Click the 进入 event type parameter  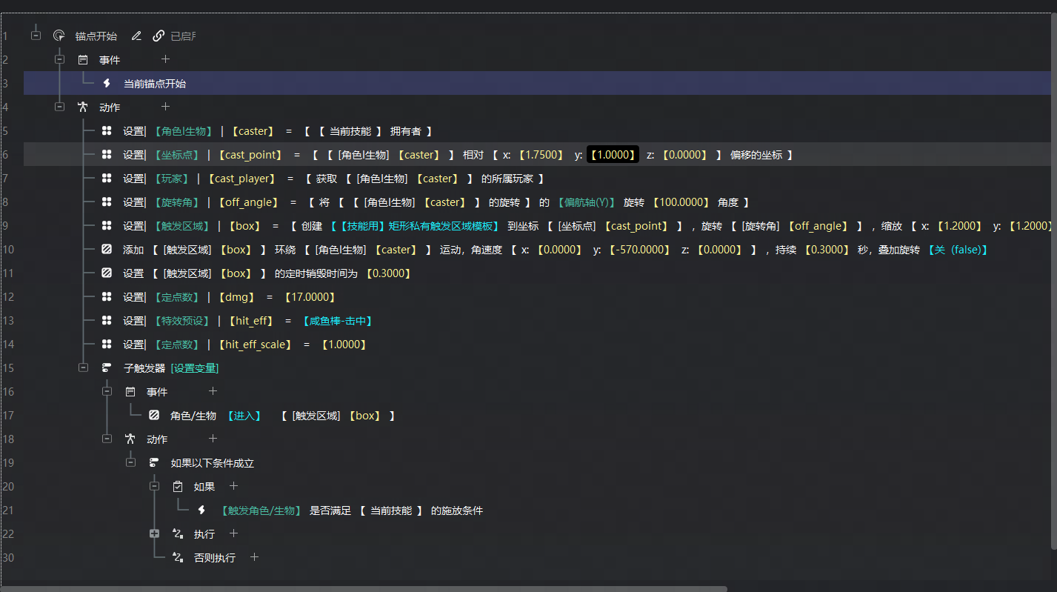pyautogui.click(x=244, y=416)
